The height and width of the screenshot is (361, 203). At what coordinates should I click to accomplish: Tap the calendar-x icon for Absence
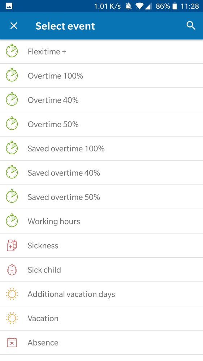12,342
